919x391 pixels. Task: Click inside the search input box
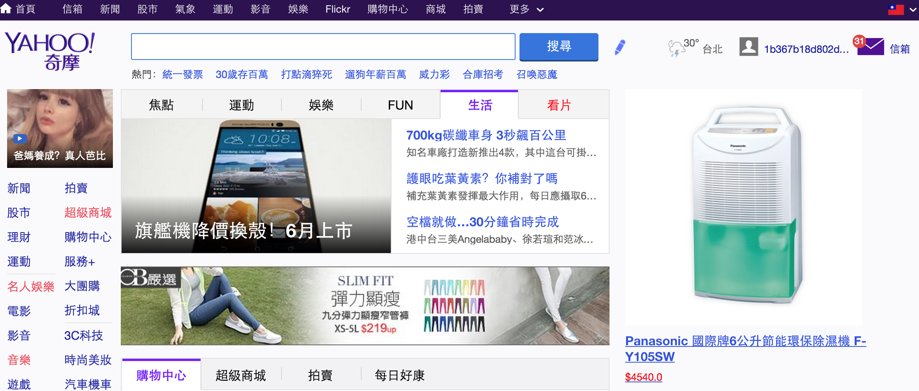(x=323, y=47)
